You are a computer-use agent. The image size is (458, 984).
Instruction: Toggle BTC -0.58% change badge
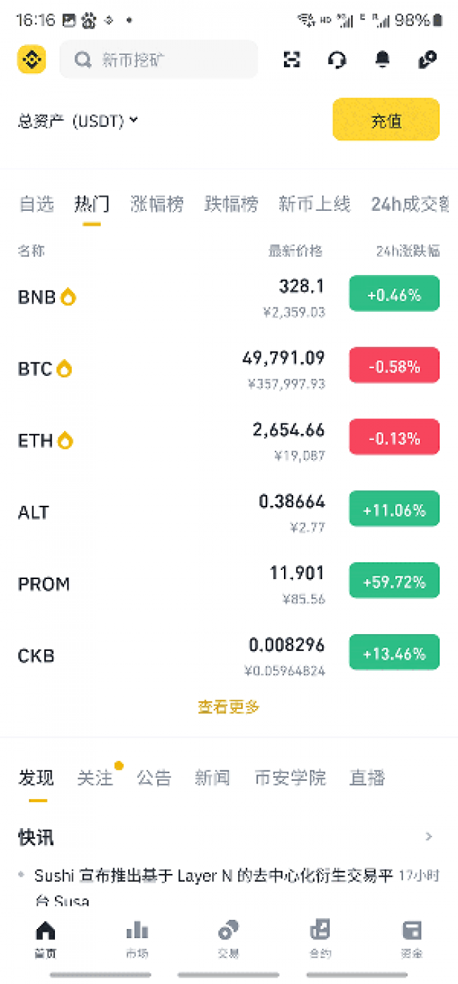point(394,366)
